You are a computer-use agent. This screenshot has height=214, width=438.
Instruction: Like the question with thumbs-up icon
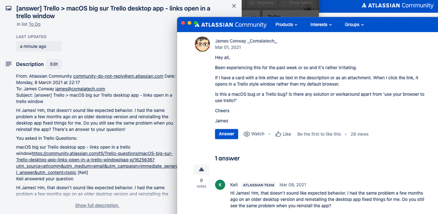(283, 134)
